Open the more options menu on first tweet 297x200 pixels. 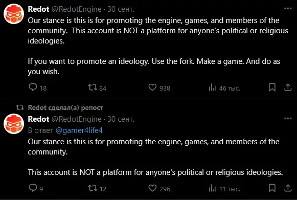(x=288, y=9)
